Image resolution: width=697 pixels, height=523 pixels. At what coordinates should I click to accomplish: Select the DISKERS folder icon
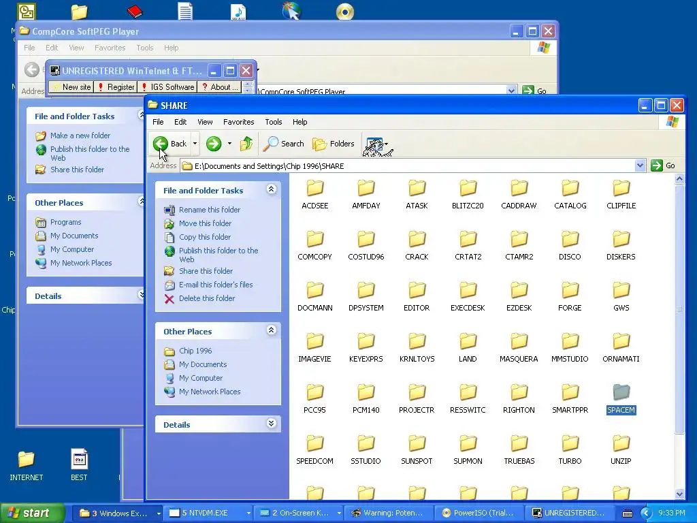(x=621, y=239)
